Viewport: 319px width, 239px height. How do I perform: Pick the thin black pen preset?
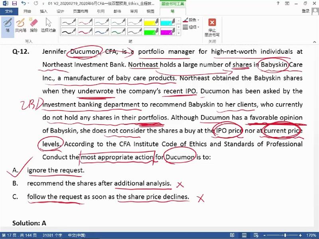pos(69,22)
